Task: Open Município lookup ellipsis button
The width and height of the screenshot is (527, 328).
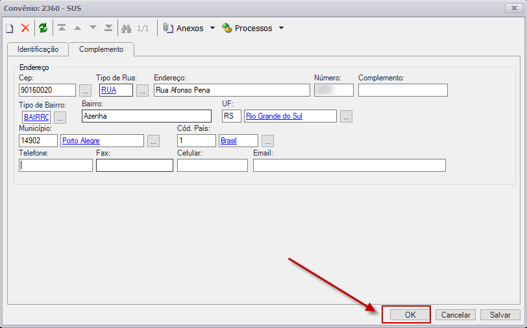Action: point(154,141)
